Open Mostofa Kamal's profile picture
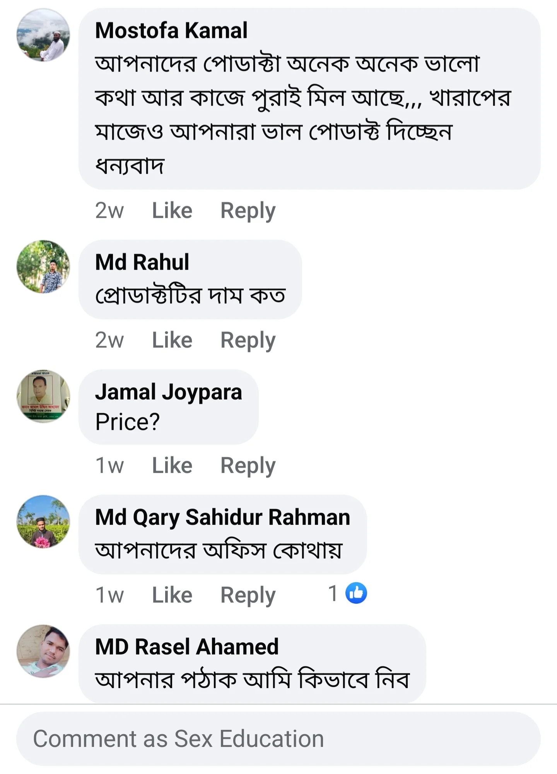 [x=44, y=35]
